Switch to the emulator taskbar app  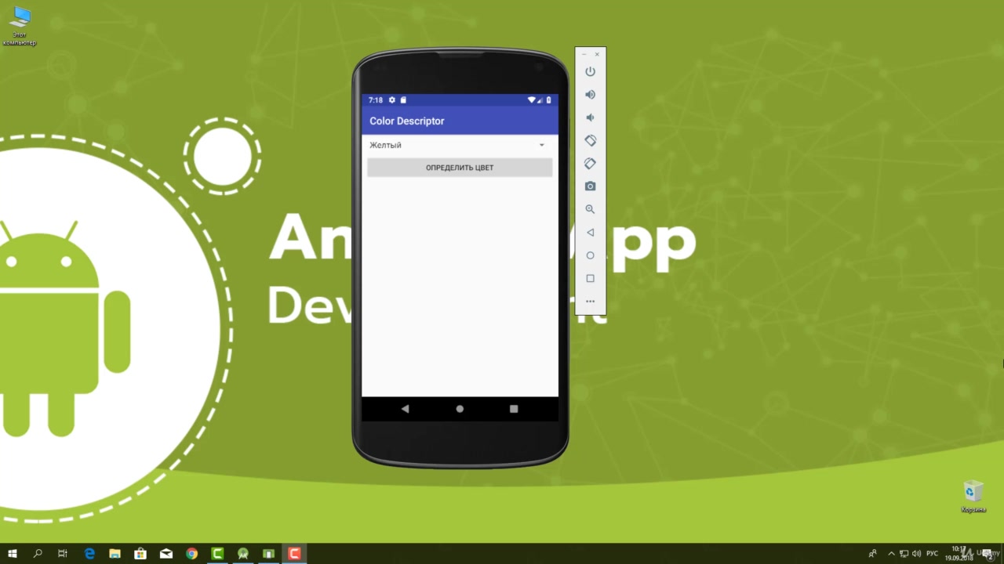point(268,554)
